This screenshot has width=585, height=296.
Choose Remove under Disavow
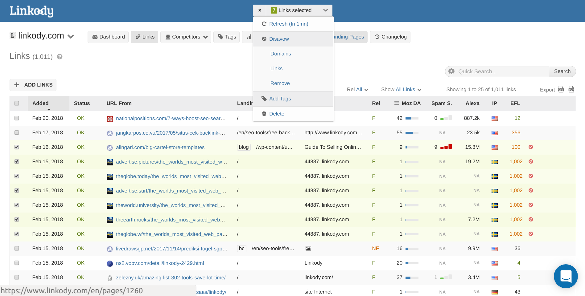(293, 83)
